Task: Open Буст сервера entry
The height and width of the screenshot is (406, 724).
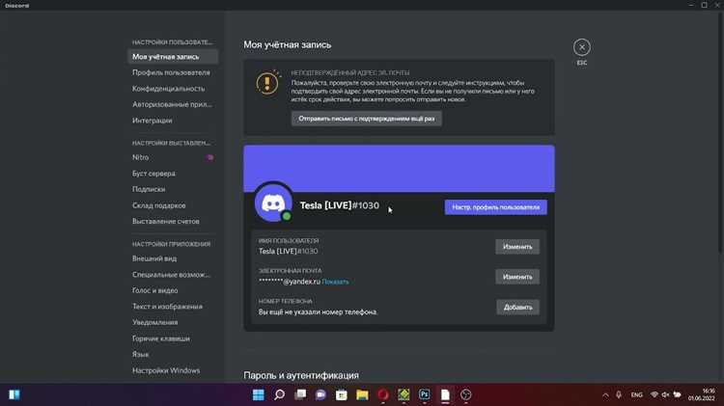Action: point(173,174)
